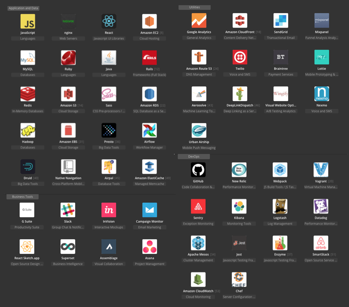Select the Hadoop elephant icon
349x307 pixels.
click(28, 130)
